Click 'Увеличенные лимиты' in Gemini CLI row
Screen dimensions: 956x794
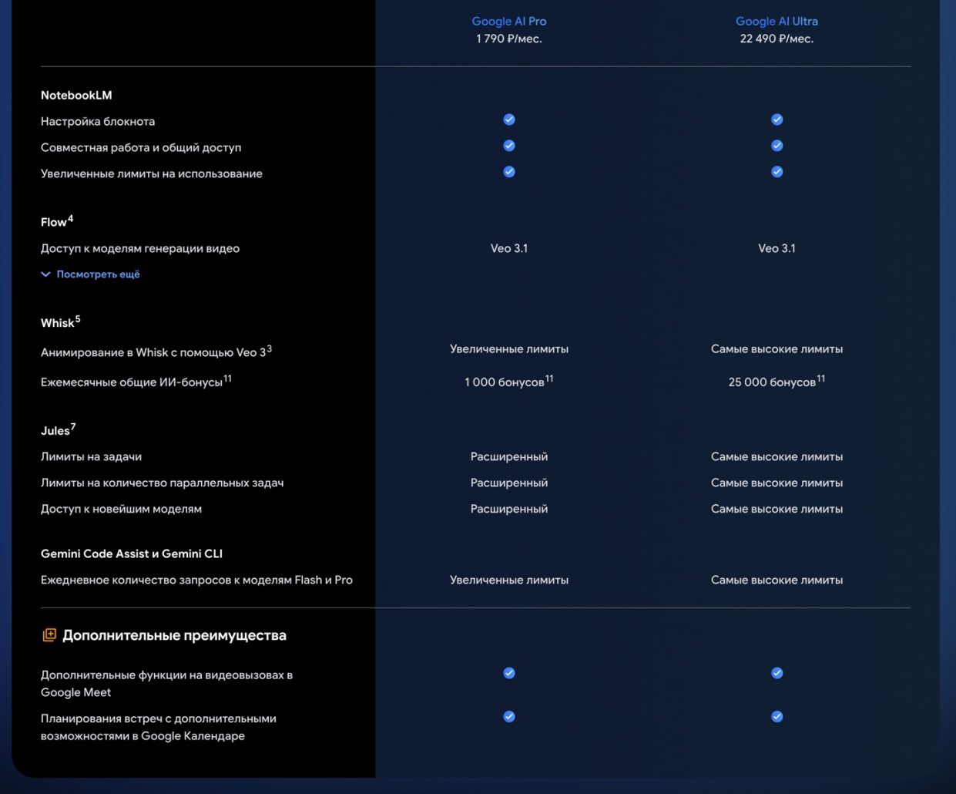[x=509, y=580]
